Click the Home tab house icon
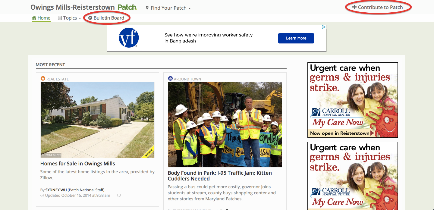Screen dimensions: 434x210 [34, 18]
